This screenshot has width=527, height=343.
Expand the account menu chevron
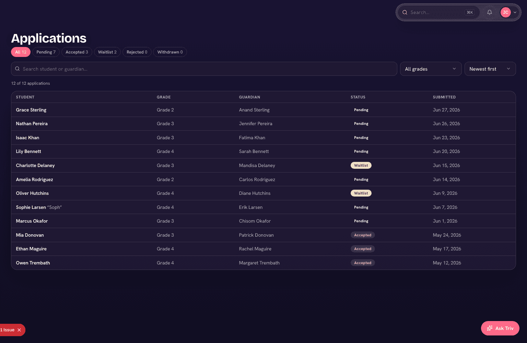point(515,12)
